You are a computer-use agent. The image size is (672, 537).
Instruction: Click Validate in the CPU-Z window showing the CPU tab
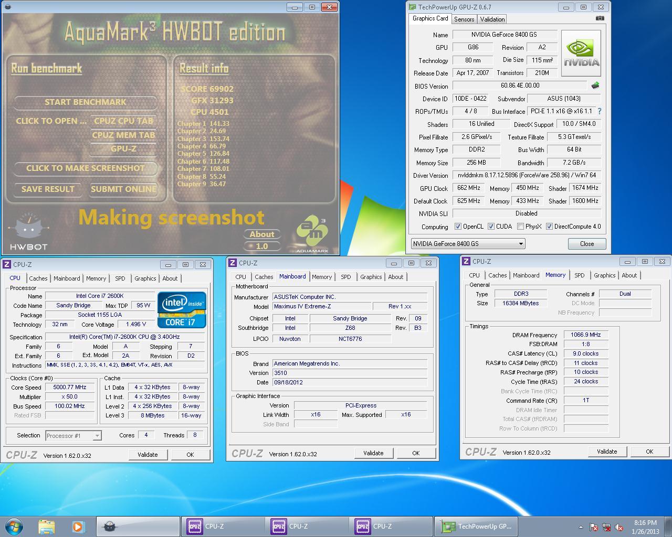click(x=148, y=455)
